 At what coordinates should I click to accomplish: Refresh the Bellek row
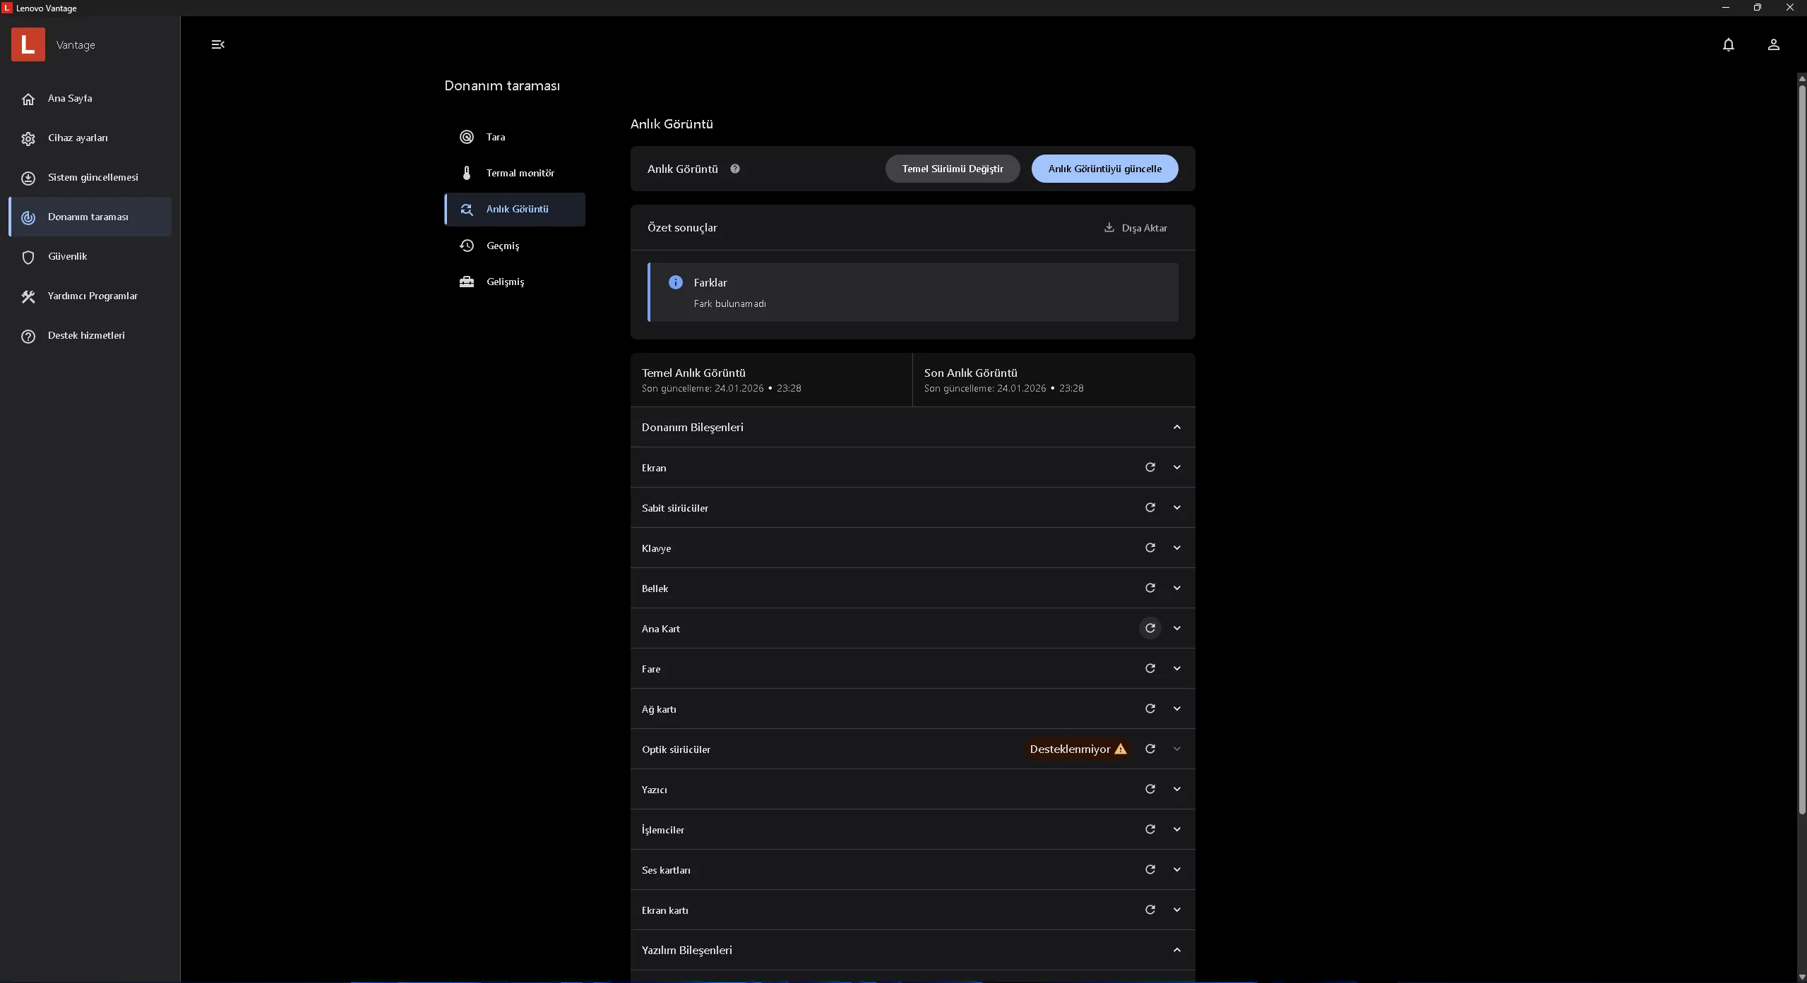coord(1150,588)
